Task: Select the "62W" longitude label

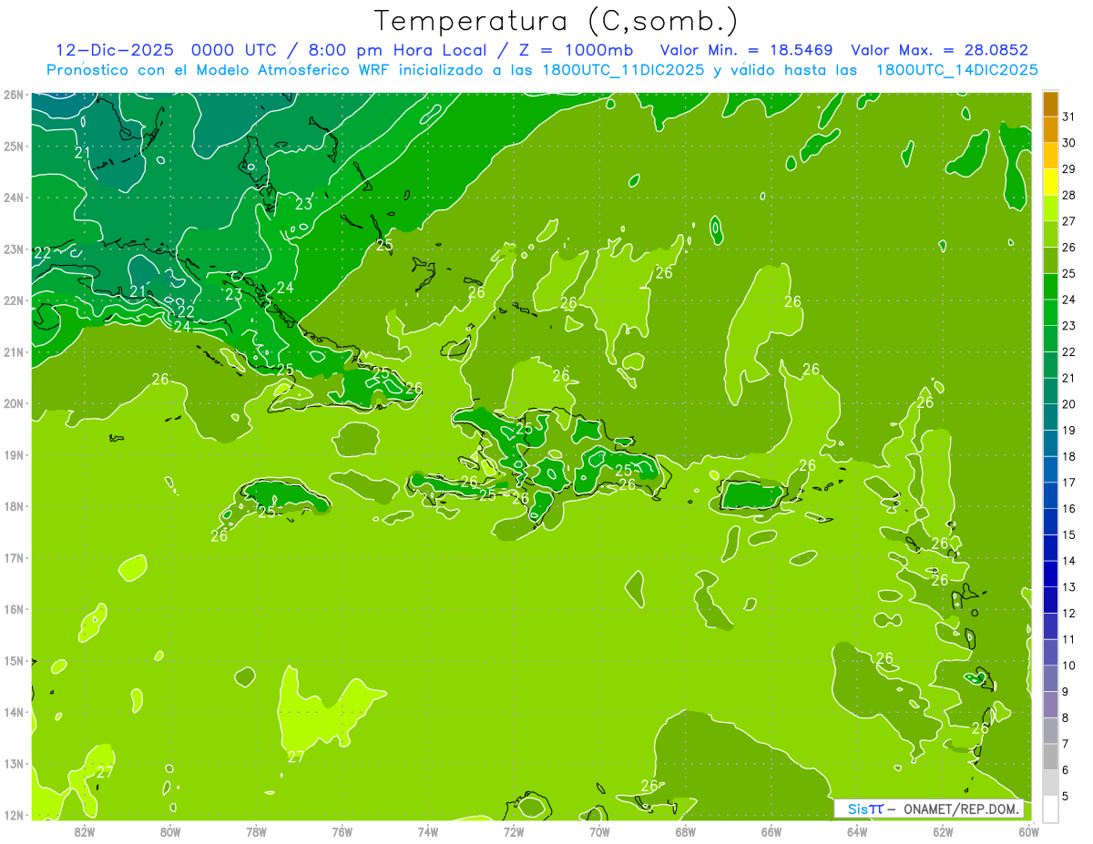Action: (x=944, y=831)
